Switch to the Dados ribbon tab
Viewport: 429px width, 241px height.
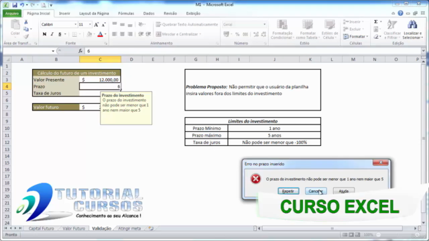pos(149,13)
